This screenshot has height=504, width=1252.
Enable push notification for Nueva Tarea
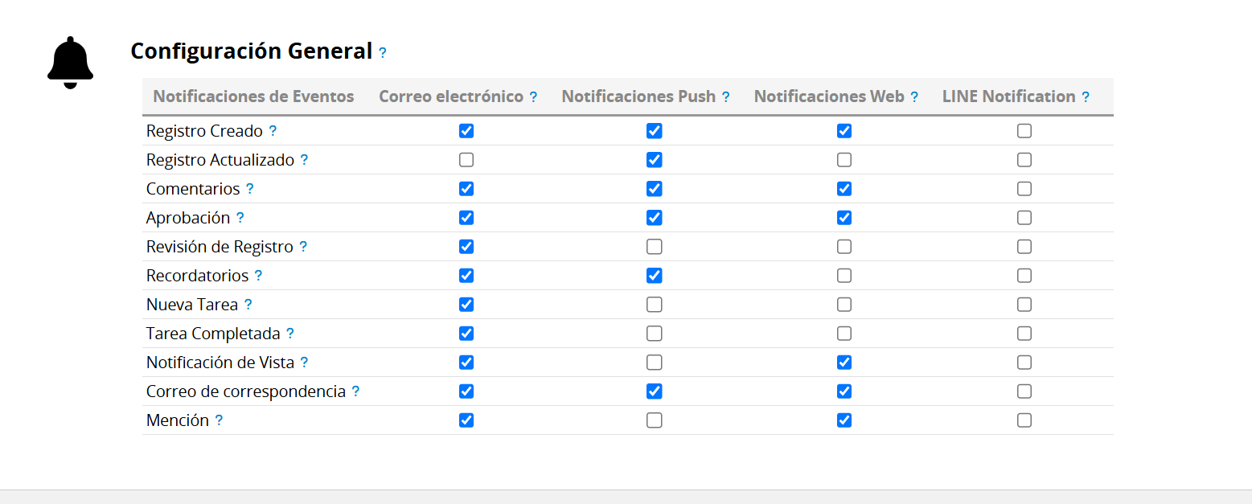[x=655, y=305]
